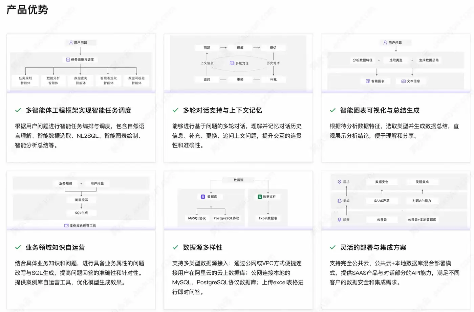The image size is (474, 312).
Task: Click the 文本信息 document icon
Action: [403, 81]
